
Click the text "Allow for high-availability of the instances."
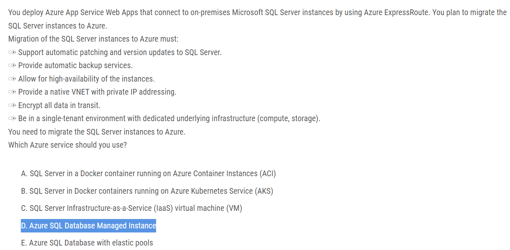click(87, 79)
